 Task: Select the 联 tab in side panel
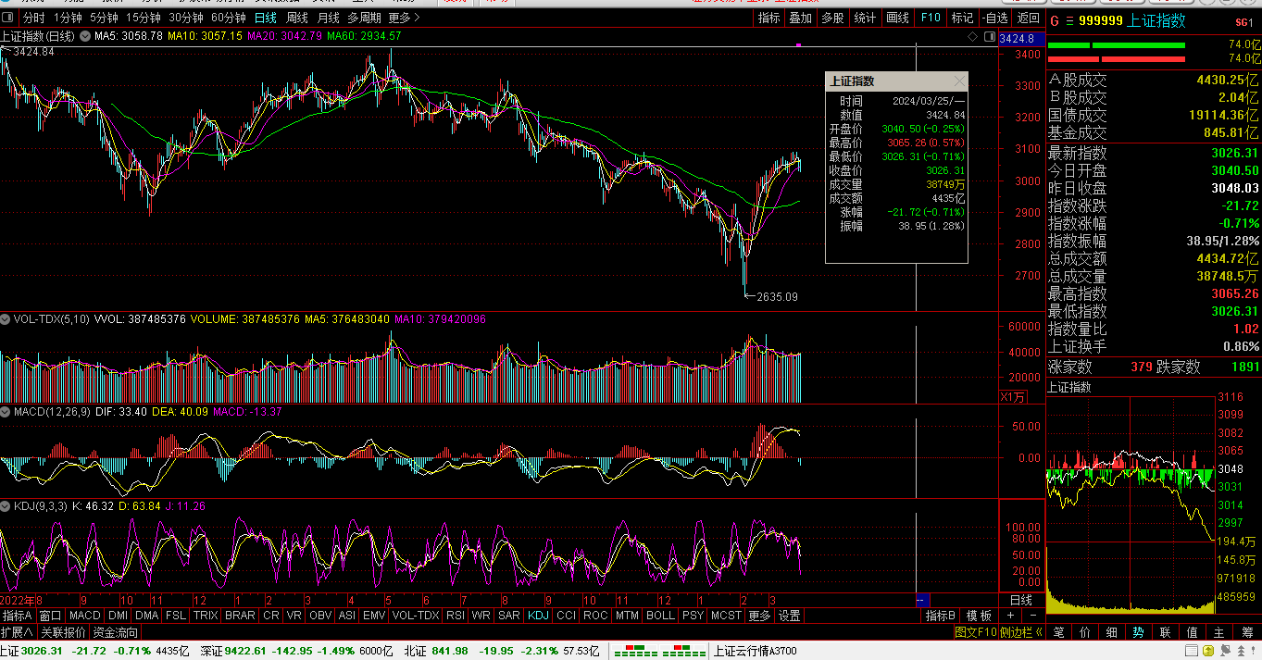pos(1166,632)
